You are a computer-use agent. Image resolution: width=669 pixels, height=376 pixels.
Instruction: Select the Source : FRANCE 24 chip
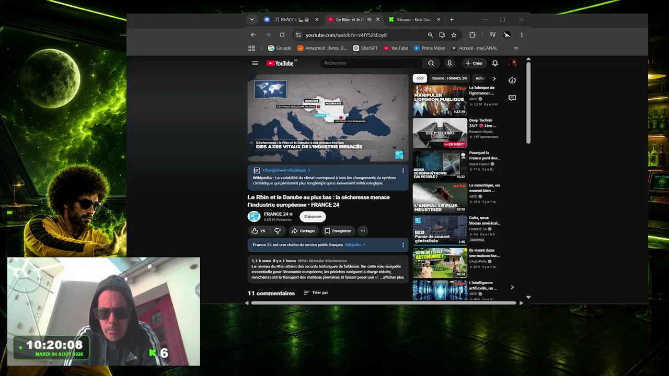[449, 78]
